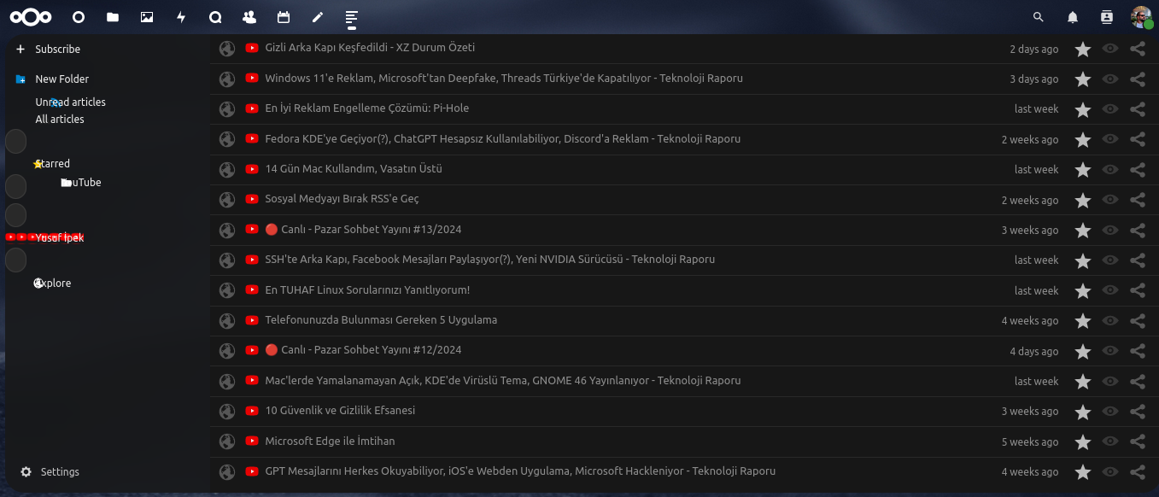Mark '10 Güvenlik ve Gizlilik Efsanesi' unread with eye icon

(1110, 412)
